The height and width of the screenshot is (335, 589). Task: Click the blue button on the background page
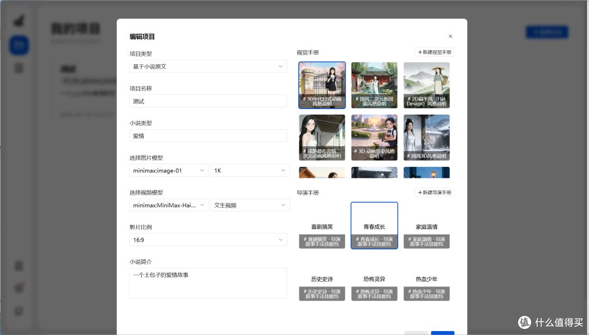click(x=546, y=32)
